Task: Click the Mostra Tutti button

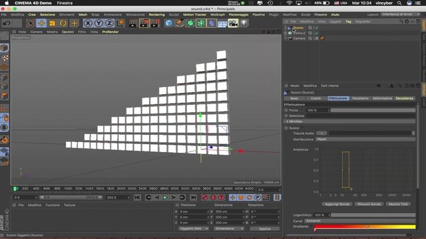Action: (398, 204)
